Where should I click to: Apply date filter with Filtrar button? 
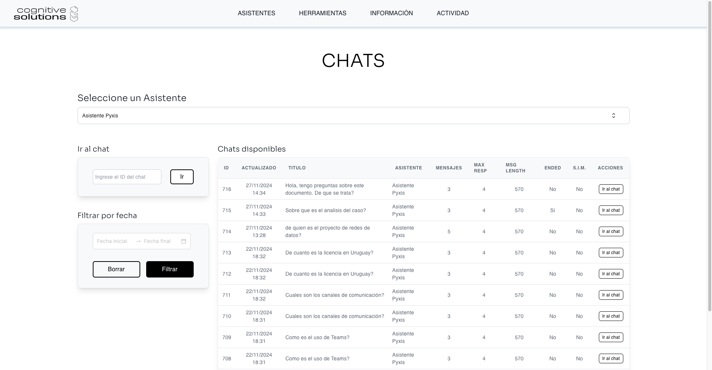170,269
